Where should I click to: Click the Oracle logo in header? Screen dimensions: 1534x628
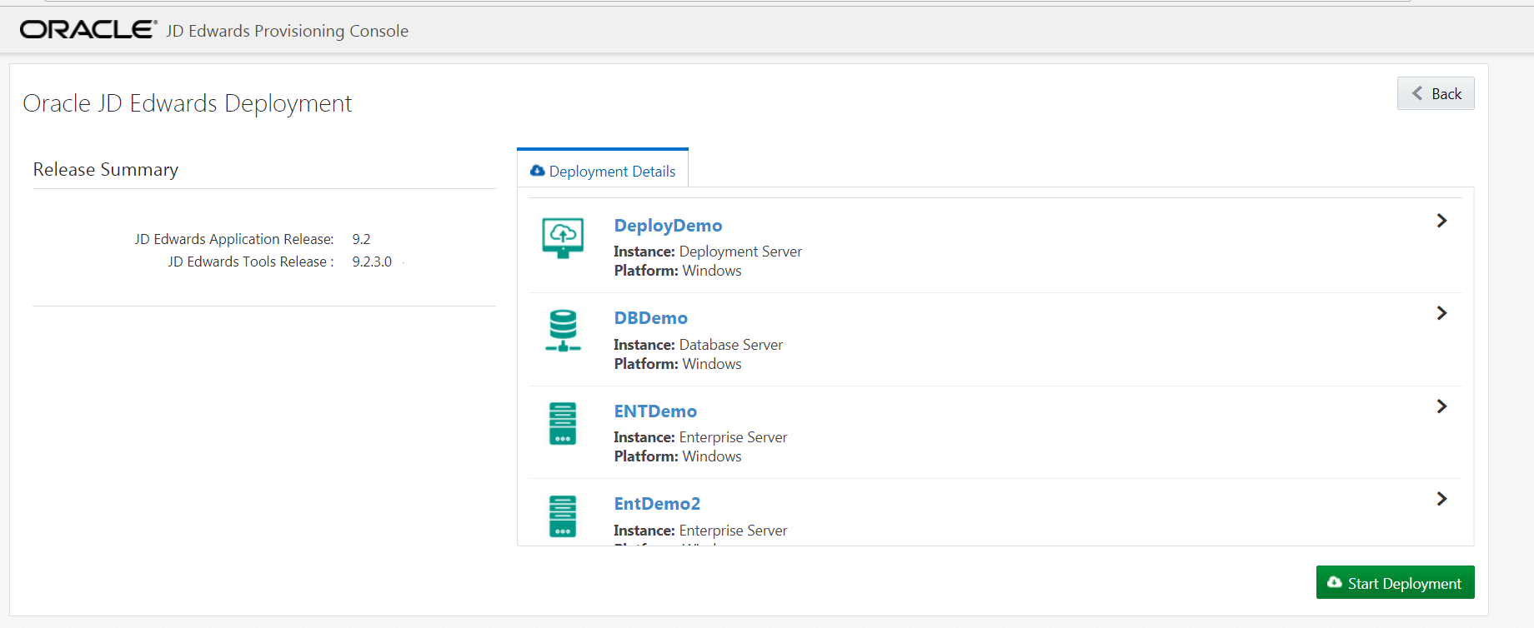pos(88,30)
